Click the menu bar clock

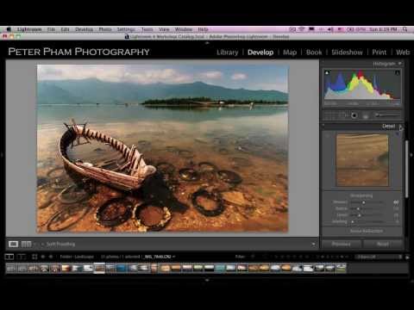click(383, 29)
